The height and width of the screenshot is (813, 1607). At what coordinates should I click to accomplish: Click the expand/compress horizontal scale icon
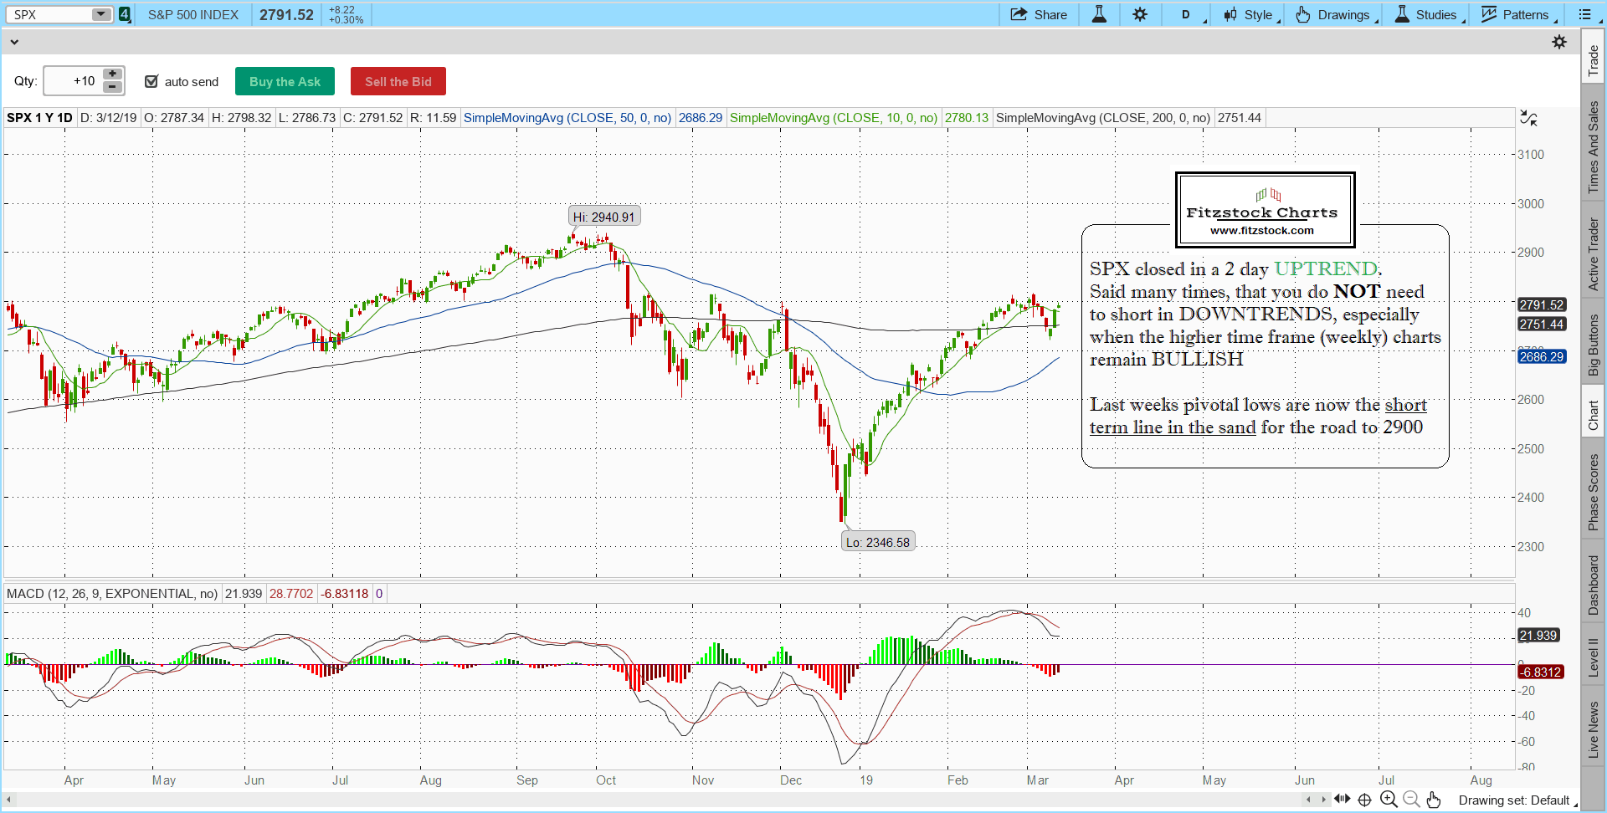point(1343,800)
